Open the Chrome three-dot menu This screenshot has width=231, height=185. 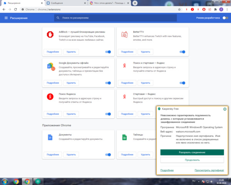(x=227, y=9)
